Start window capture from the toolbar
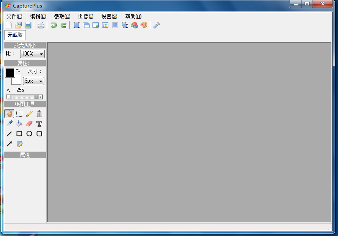This screenshot has height=236, width=338. tap(86, 25)
